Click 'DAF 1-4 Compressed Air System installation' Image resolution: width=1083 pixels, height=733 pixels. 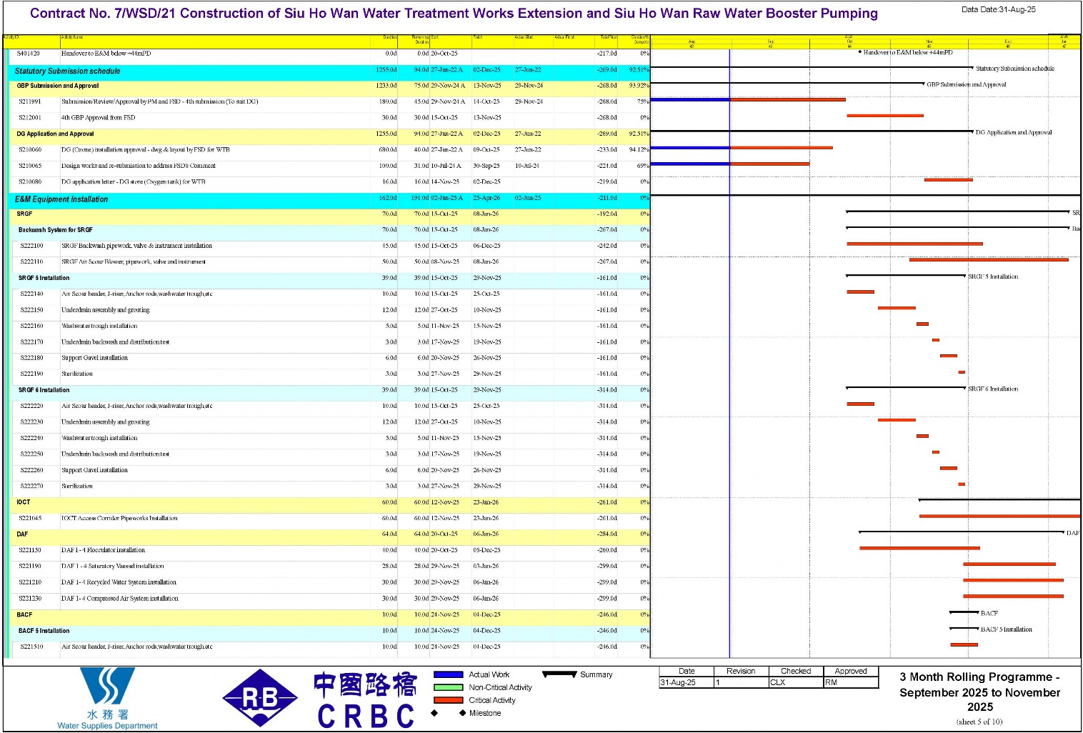pos(120,599)
